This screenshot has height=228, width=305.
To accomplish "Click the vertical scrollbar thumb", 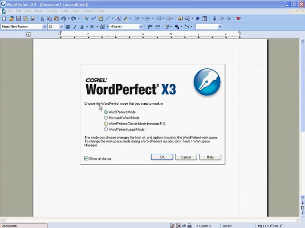I will click(x=302, y=88).
